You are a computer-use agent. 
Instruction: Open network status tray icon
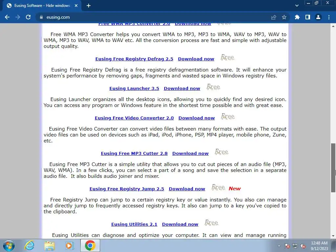[x=295, y=246]
